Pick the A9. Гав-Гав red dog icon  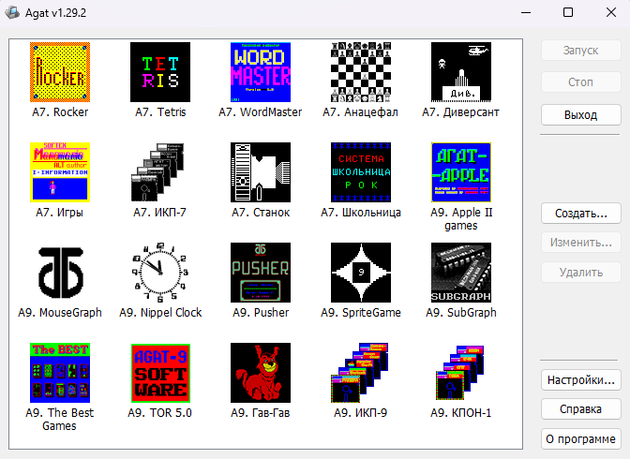pos(261,373)
